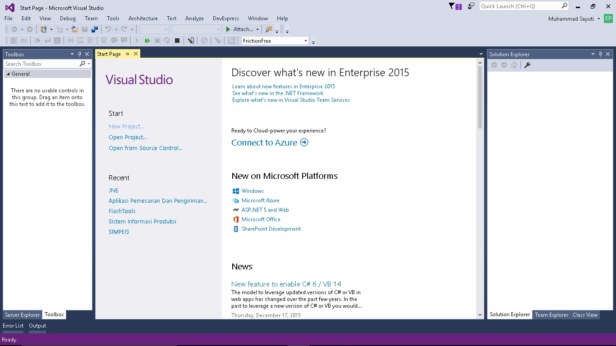Click the comment selection speech bubble icon

point(114,41)
